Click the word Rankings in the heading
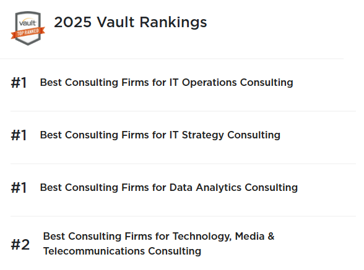Viewport: 364px width, 270px height. tap(173, 22)
